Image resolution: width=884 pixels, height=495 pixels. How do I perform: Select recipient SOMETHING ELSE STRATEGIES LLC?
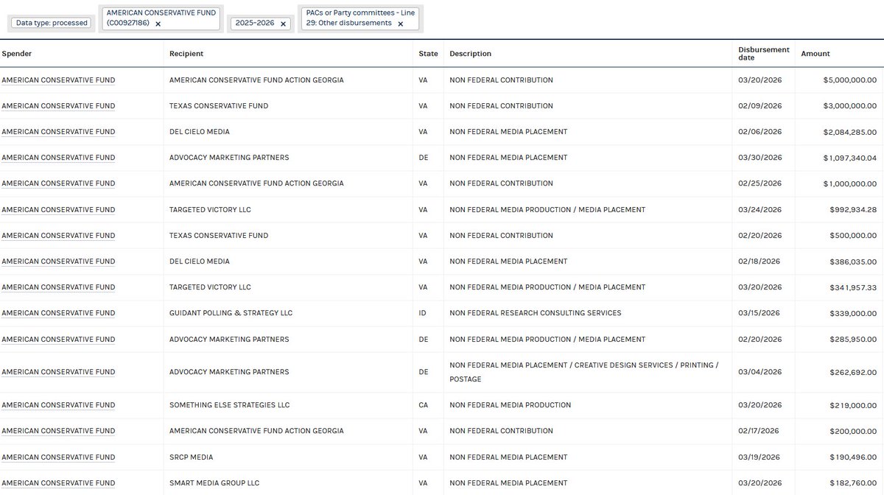tap(229, 405)
